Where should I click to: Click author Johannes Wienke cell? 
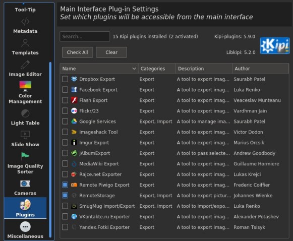253,196
